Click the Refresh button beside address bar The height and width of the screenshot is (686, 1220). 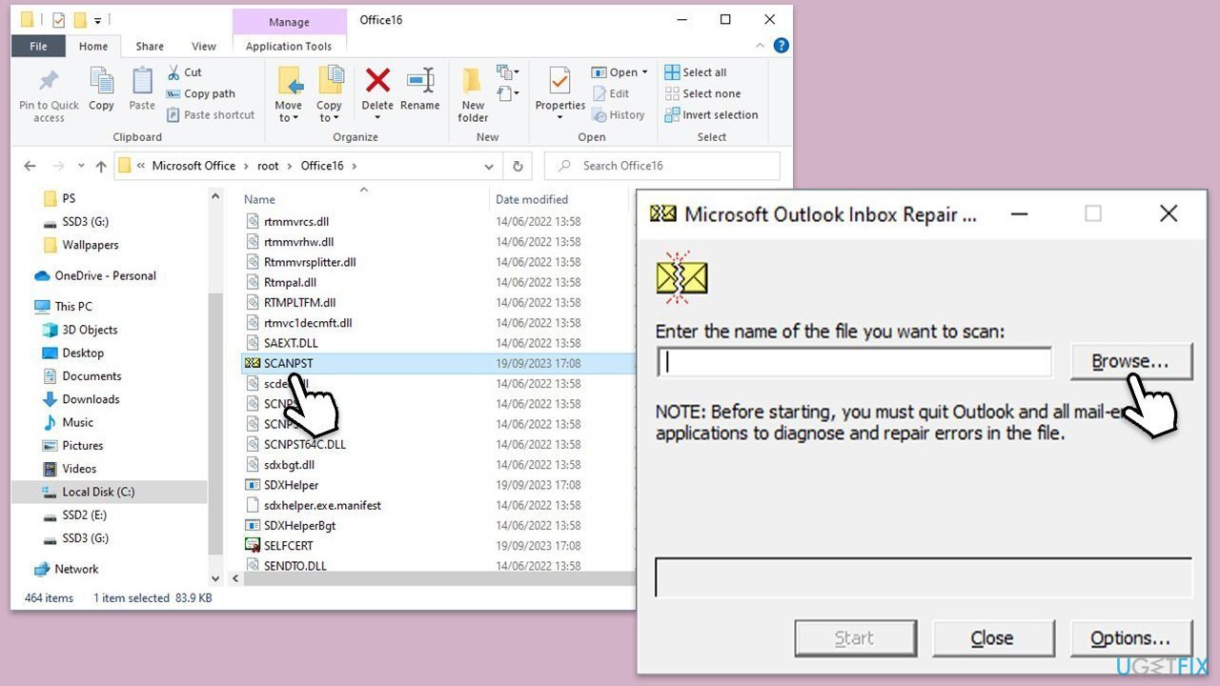(518, 166)
